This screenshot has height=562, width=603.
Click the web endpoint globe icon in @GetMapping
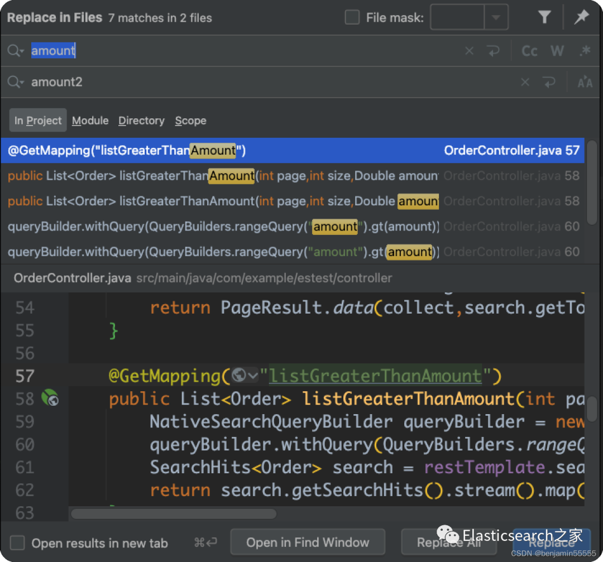[x=239, y=375]
